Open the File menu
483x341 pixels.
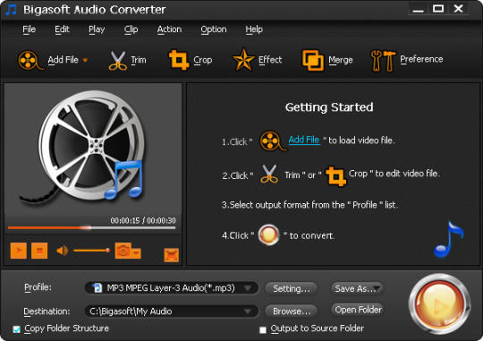[30, 30]
